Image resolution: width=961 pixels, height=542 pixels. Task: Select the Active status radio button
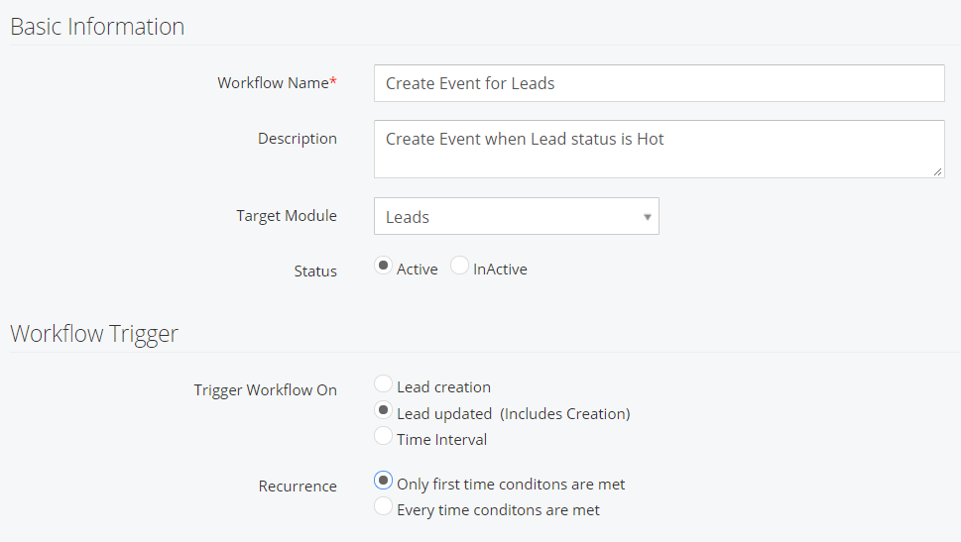tap(383, 266)
